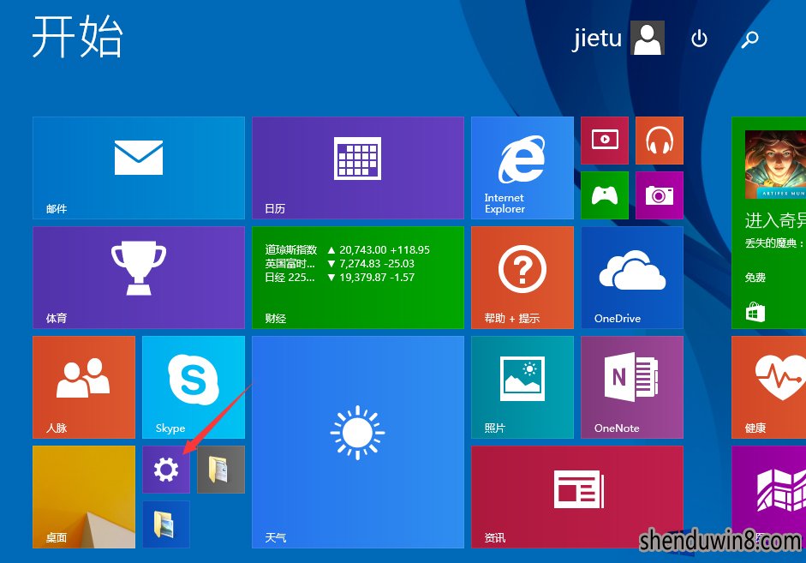Open the red Video tile

tap(605, 141)
